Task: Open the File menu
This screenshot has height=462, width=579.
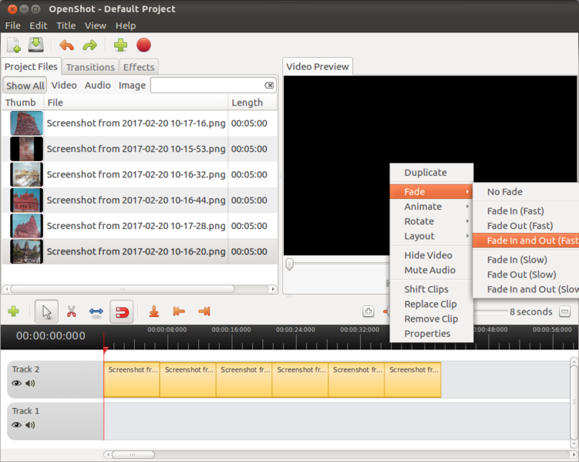Action: 12,25
